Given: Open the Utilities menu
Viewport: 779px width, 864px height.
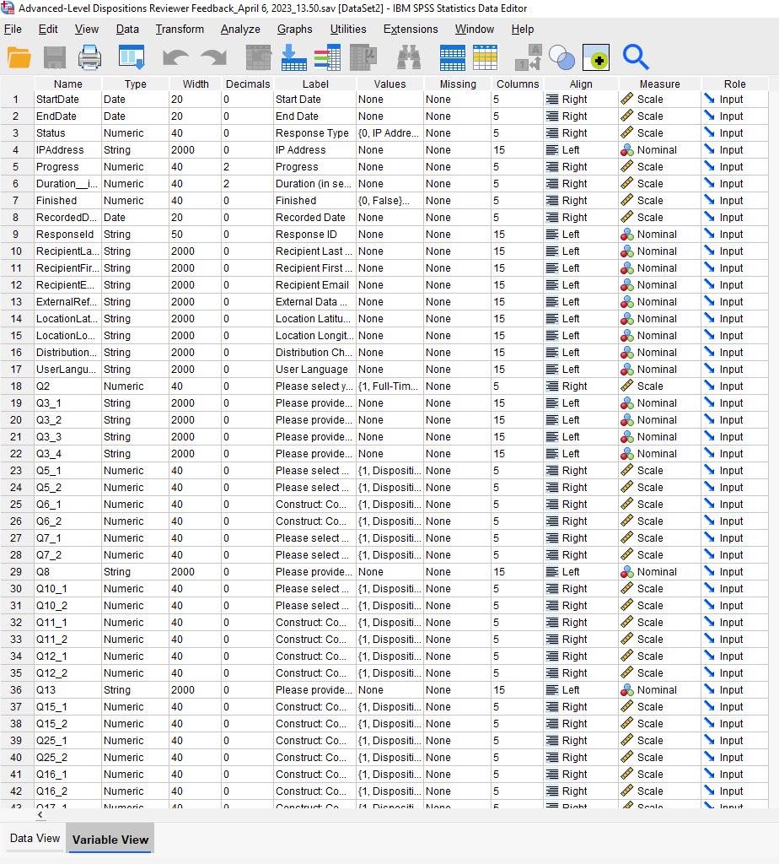Looking at the screenshot, I should click(348, 30).
